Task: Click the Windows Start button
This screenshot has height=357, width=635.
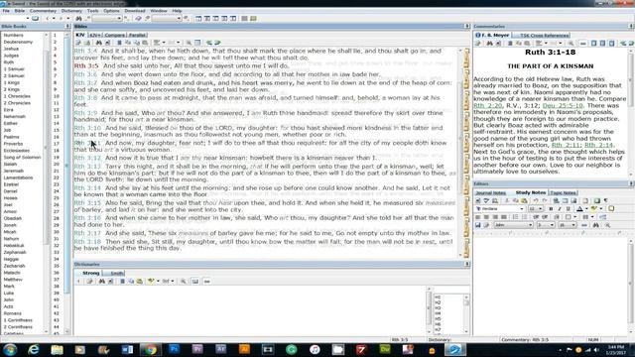Action: [10, 350]
